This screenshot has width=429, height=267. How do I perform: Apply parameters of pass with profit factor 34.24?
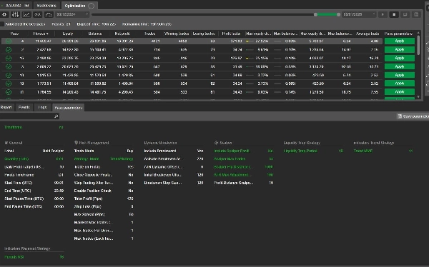click(x=400, y=84)
